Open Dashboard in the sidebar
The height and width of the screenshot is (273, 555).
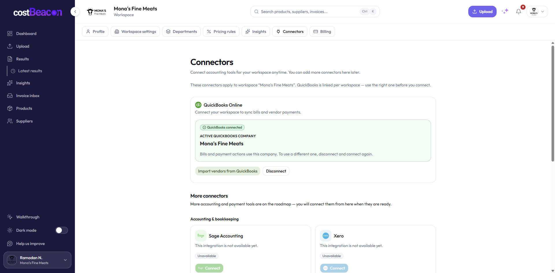click(x=37, y=34)
